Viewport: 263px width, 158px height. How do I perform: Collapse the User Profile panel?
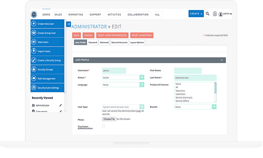221,60
